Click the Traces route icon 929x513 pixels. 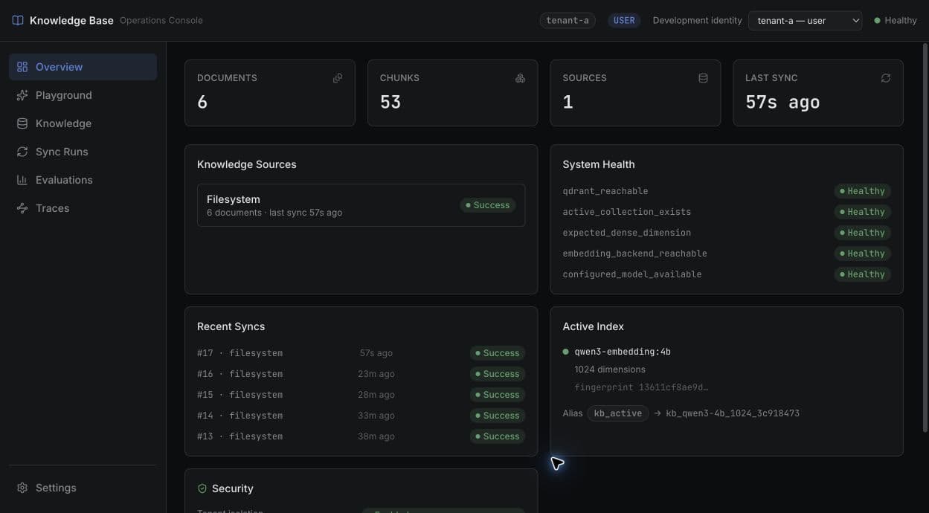[x=22, y=208]
